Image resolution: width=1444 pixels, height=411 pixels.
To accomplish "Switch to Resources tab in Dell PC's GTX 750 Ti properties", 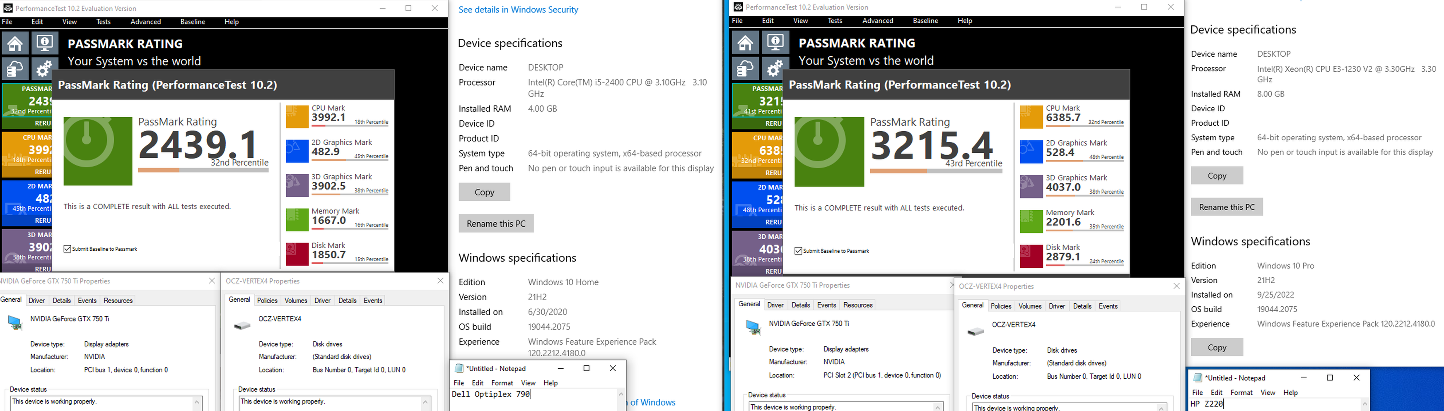I will (x=118, y=300).
